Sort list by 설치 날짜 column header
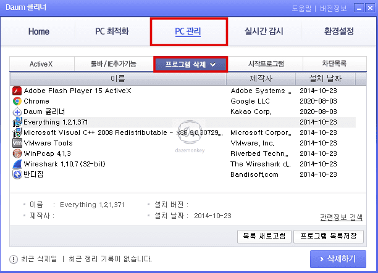 (x=325, y=79)
